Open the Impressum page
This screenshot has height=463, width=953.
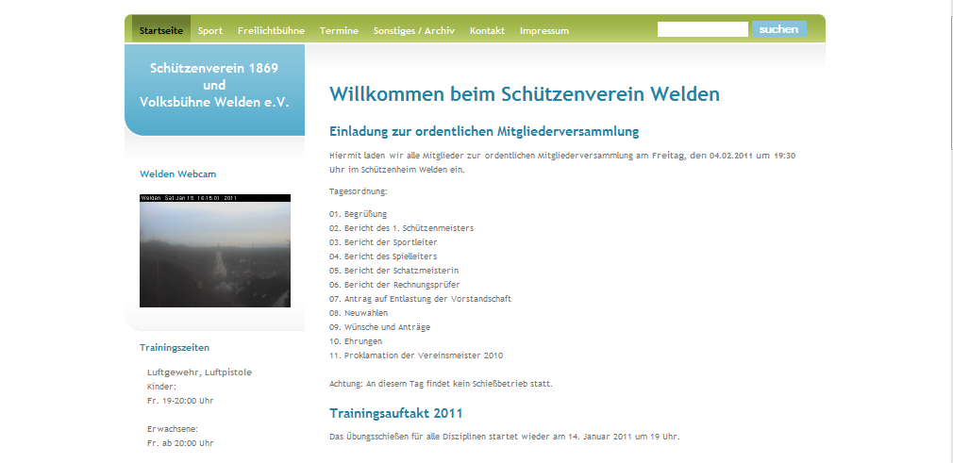tap(543, 30)
